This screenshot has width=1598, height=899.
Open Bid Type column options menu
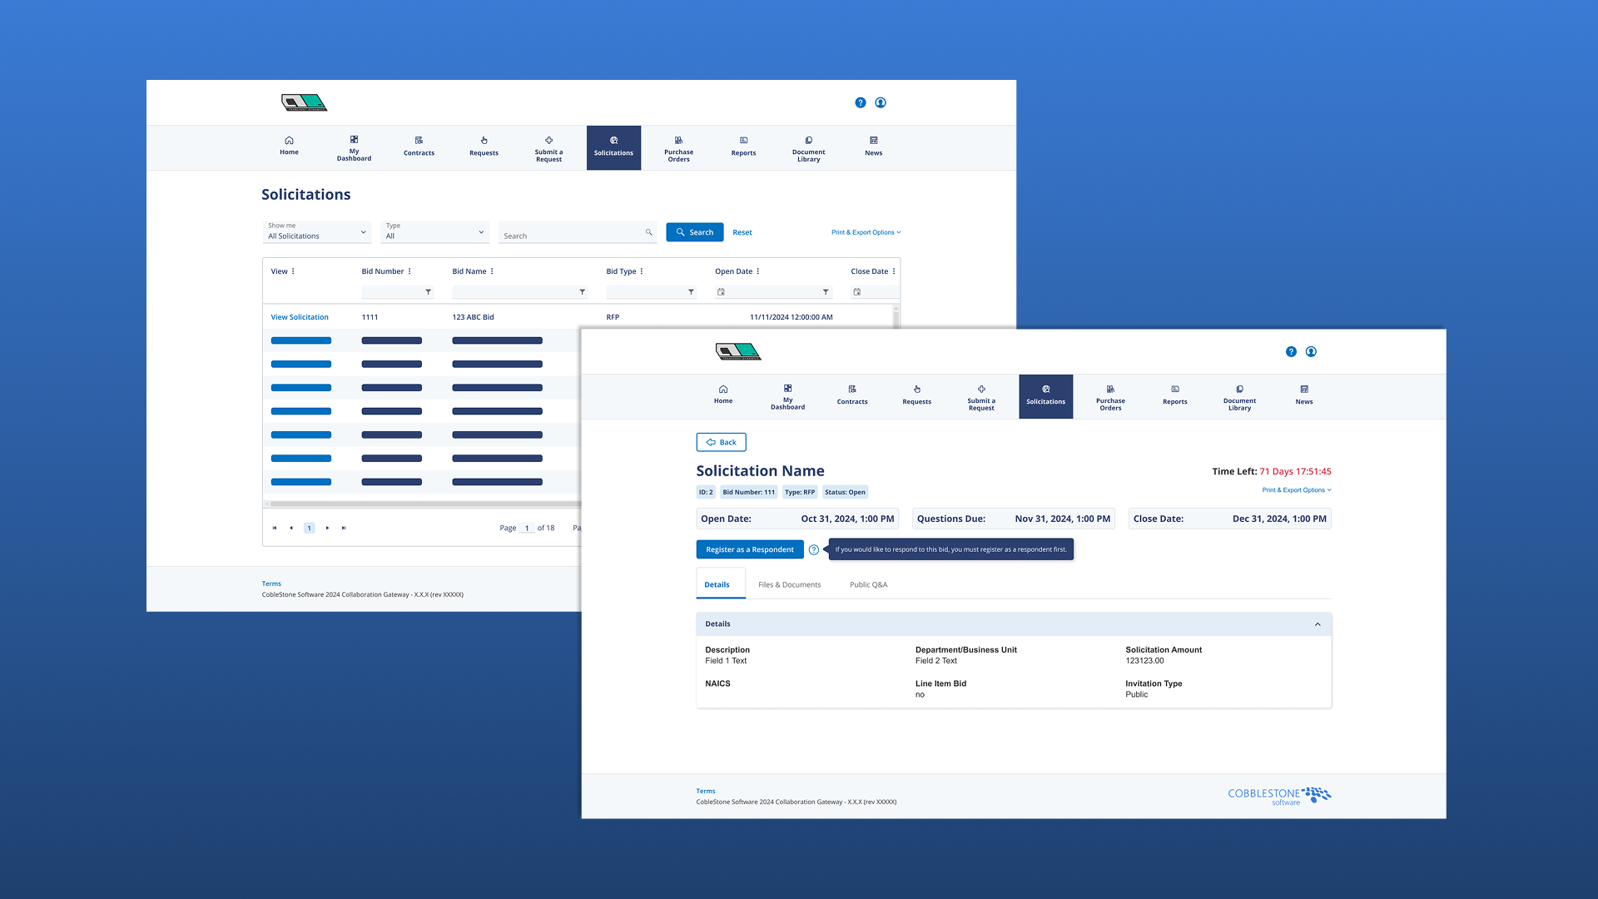(642, 271)
